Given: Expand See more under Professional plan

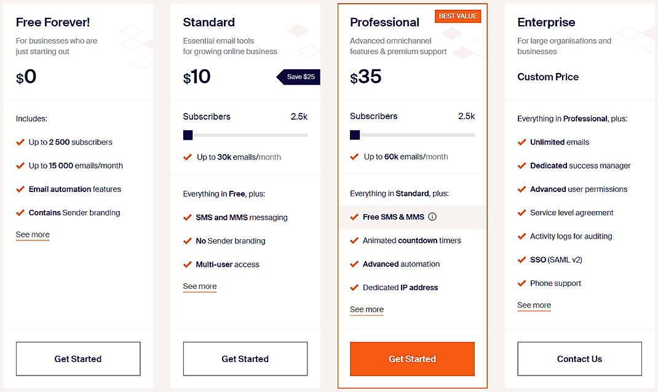Looking at the screenshot, I should (x=367, y=310).
